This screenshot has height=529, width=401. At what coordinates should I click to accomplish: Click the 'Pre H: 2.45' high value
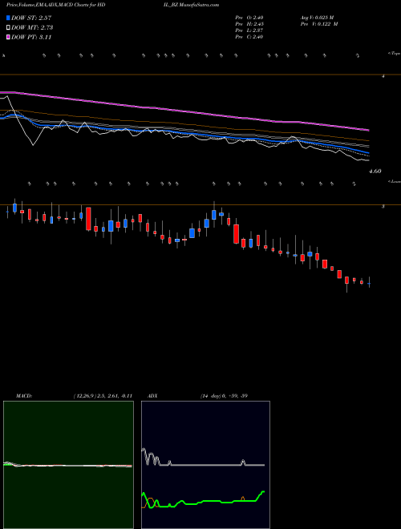coord(249,24)
